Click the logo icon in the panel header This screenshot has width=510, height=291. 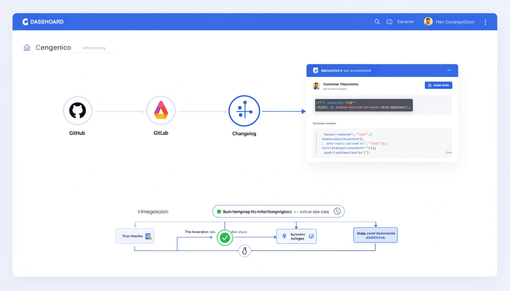(x=315, y=70)
